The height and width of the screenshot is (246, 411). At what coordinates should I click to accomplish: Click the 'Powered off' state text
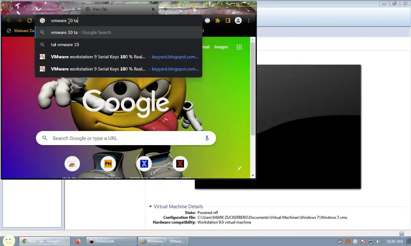[208, 213]
